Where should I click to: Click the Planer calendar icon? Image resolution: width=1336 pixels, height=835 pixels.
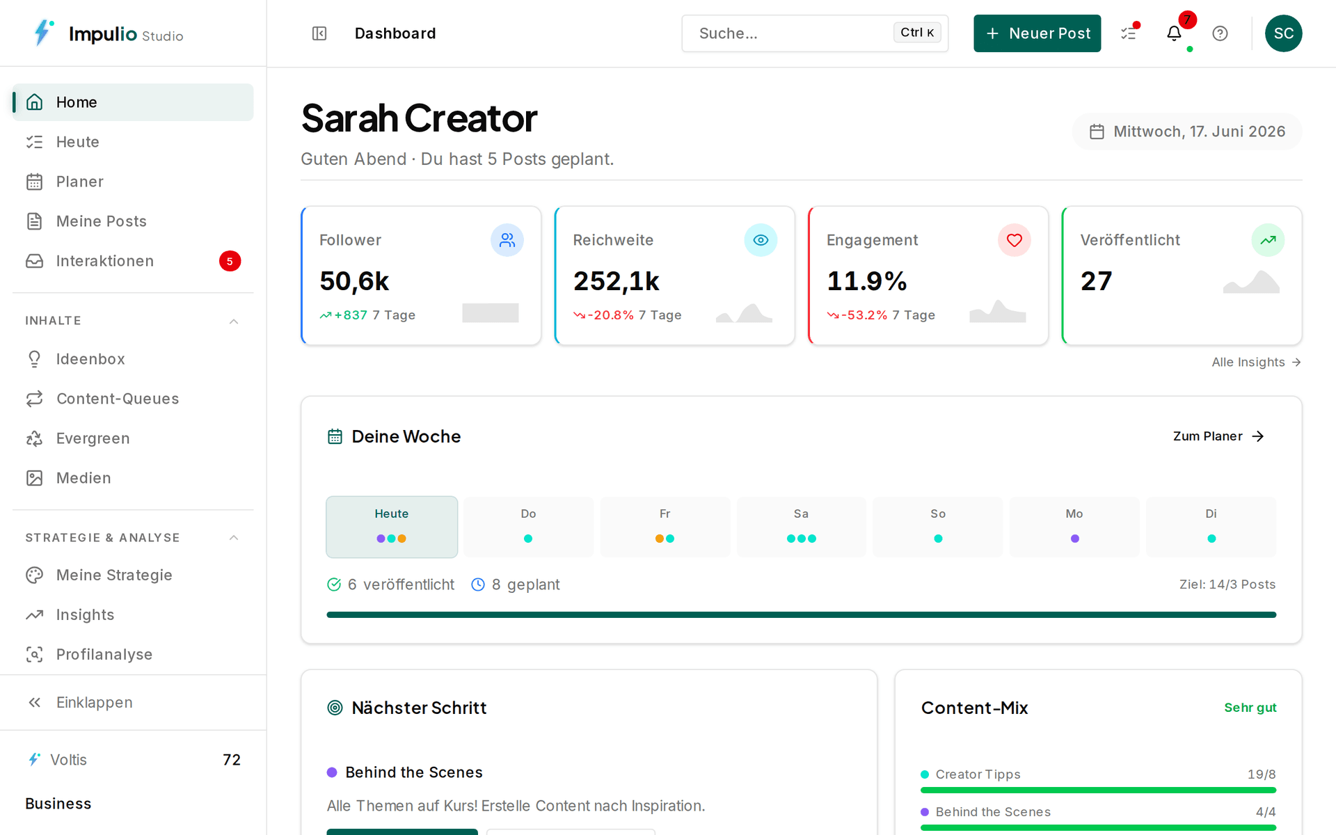pyautogui.click(x=35, y=182)
